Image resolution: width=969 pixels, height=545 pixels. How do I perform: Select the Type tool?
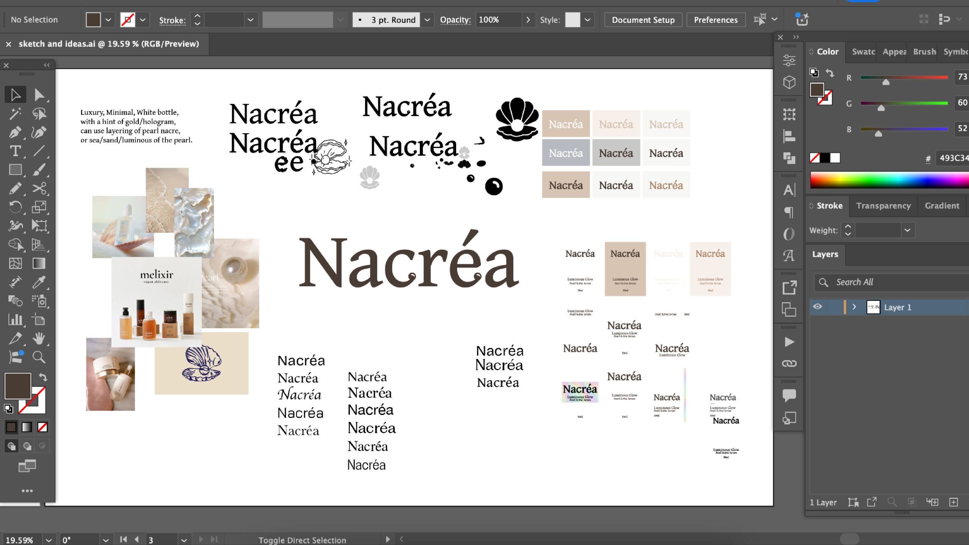15,151
